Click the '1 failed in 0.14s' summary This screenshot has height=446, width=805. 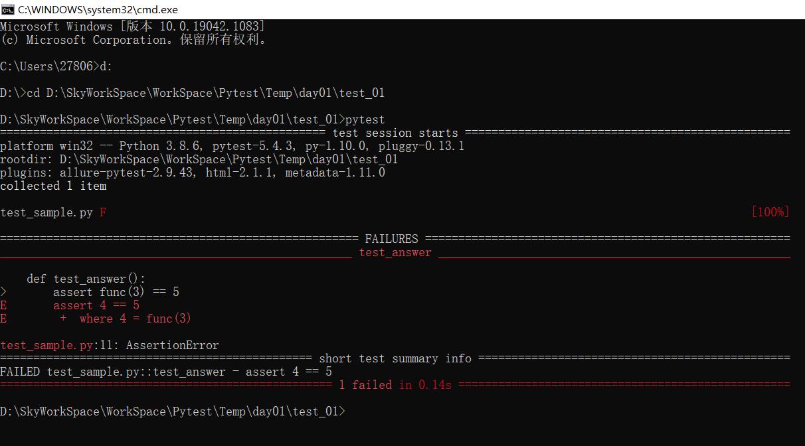[x=395, y=385]
